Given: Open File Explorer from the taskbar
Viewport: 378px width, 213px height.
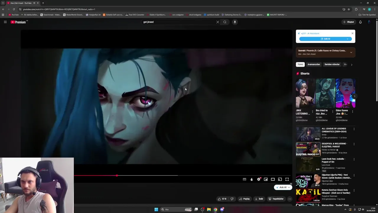Looking at the screenshot, I should 209,209.
